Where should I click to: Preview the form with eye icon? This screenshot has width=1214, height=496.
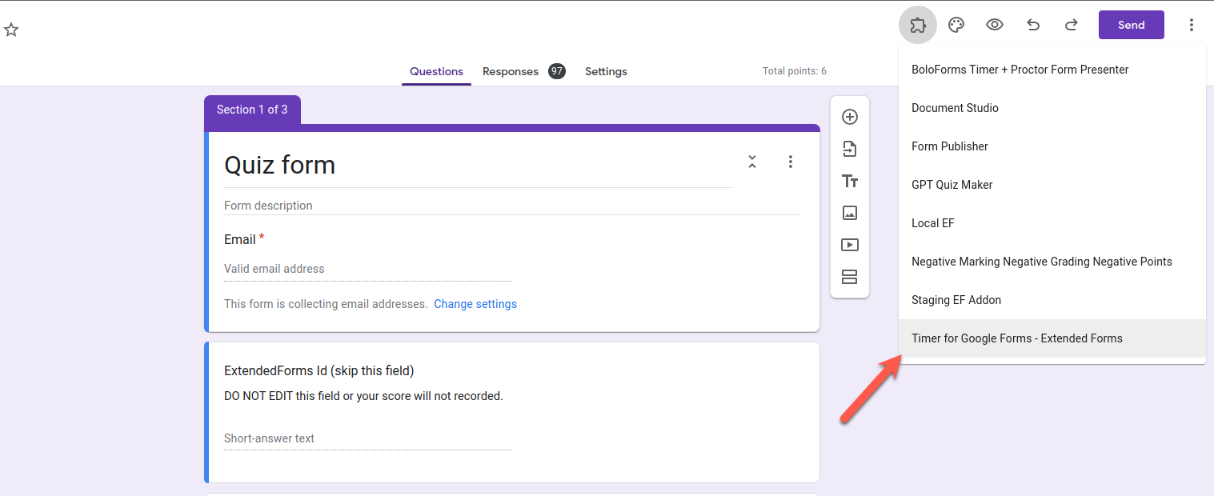(995, 25)
